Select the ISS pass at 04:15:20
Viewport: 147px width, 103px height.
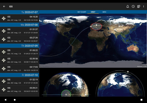point(20,18)
